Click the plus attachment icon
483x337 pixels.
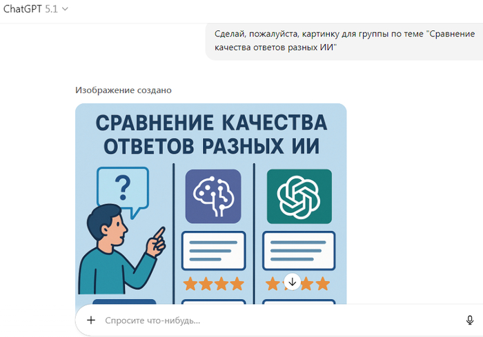(90, 320)
